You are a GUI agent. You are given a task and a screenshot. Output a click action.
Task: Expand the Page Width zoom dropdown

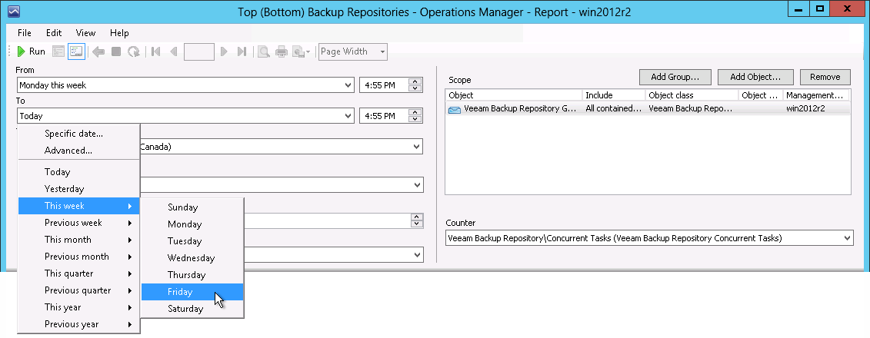pos(382,51)
